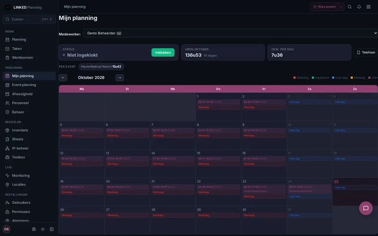The height and width of the screenshot is (236, 378).
Task: Click the Werkdag entry on day 13
Action: pyautogui.click(x=127, y=164)
